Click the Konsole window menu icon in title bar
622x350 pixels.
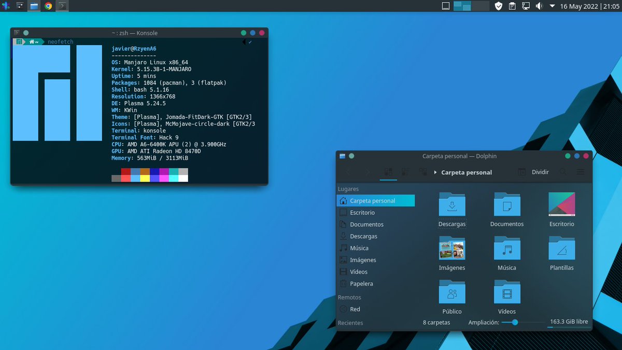click(x=17, y=33)
